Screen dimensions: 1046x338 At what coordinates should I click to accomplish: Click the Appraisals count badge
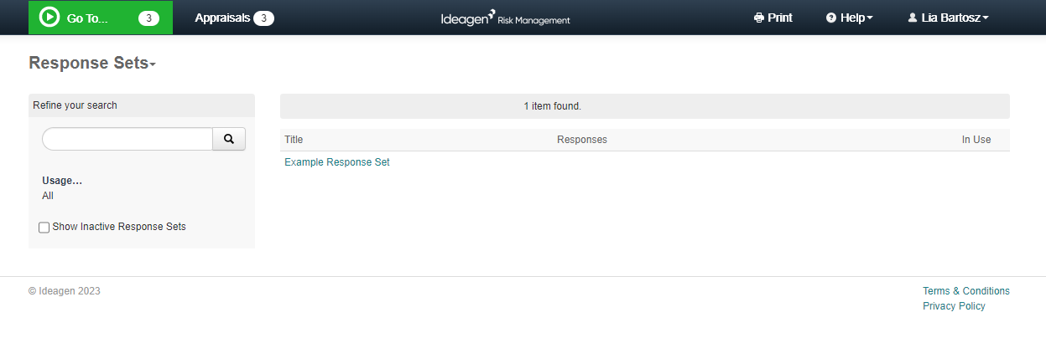263,18
